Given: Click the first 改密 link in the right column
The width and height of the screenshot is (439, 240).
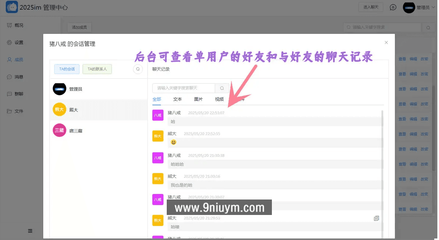Looking at the screenshot, I should (424, 59).
